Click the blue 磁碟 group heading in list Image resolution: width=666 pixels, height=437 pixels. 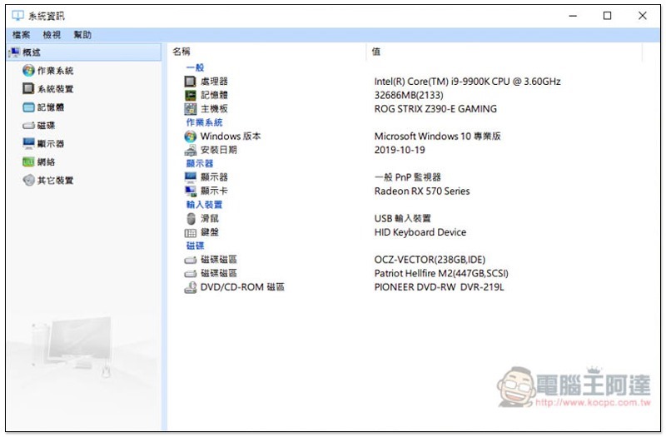pos(195,246)
